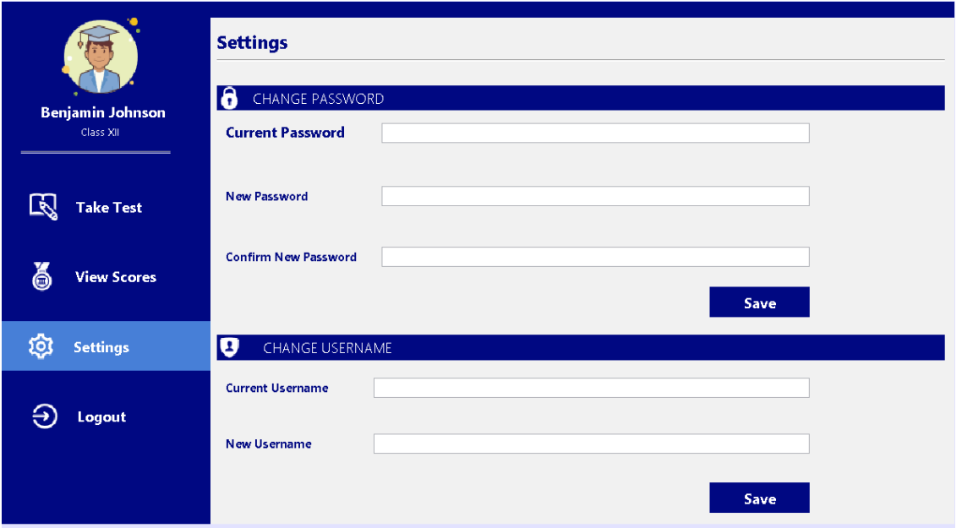
Task: Click the CHANGE USERNAME section header
Action: [581, 348]
